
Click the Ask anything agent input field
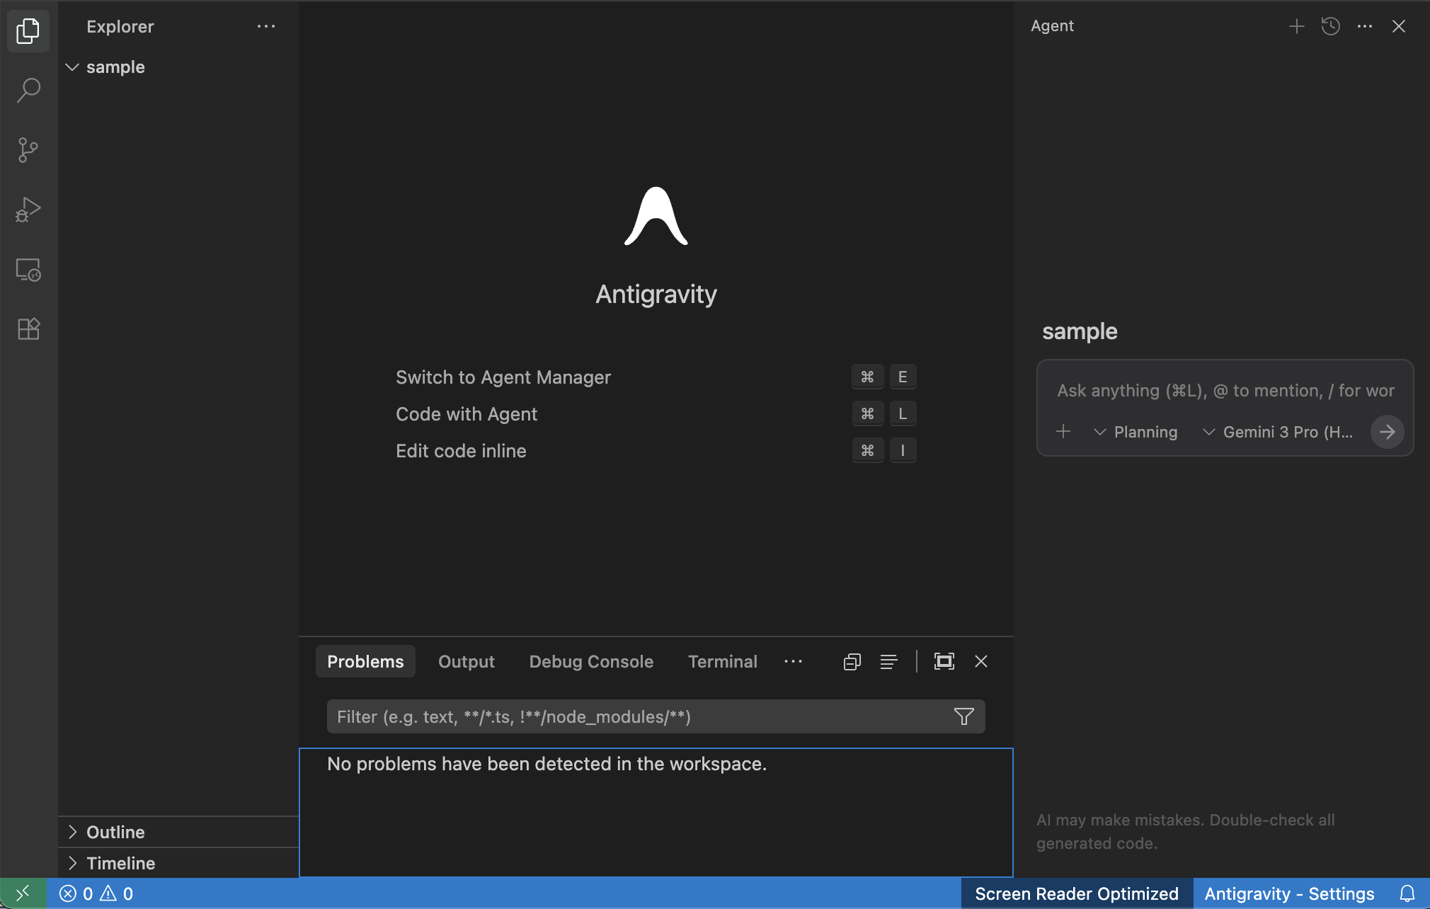coord(1225,391)
